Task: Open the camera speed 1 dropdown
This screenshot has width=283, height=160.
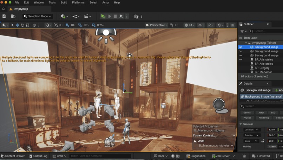Action: coord(174,25)
